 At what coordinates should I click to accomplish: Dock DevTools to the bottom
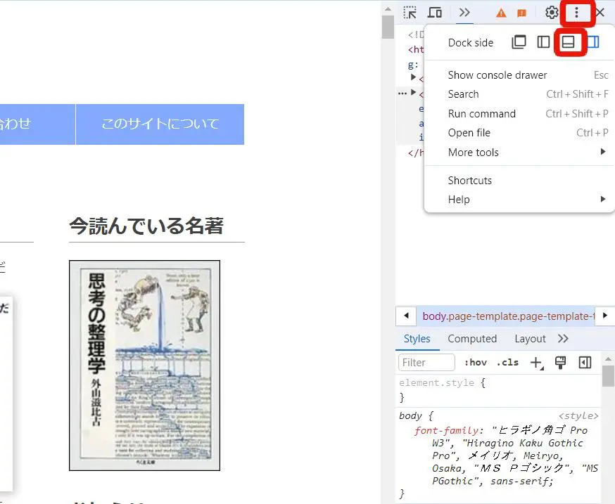(x=568, y=42)
